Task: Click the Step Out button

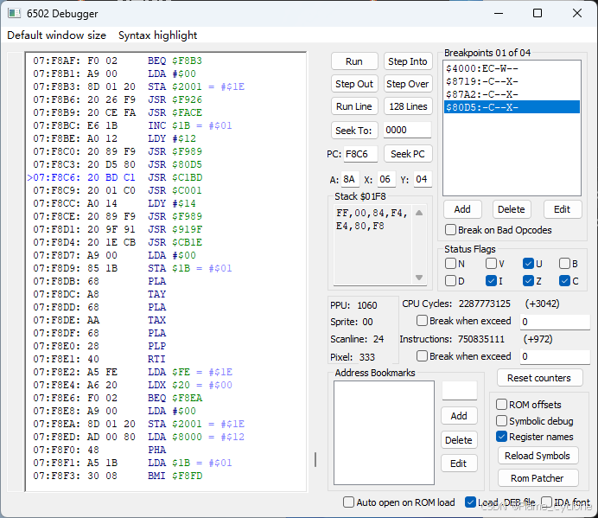Action: click(354, 84)
